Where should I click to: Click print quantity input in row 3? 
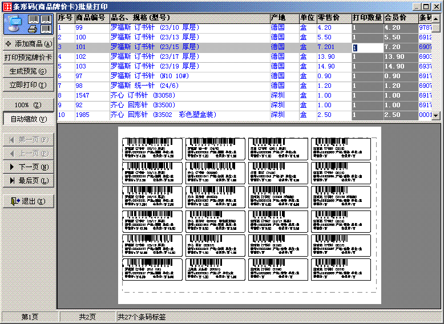coord(367,47)
